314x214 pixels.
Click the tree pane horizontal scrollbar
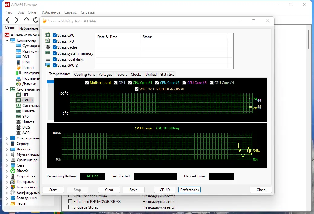pyautogui.click(x=25, y=208)
